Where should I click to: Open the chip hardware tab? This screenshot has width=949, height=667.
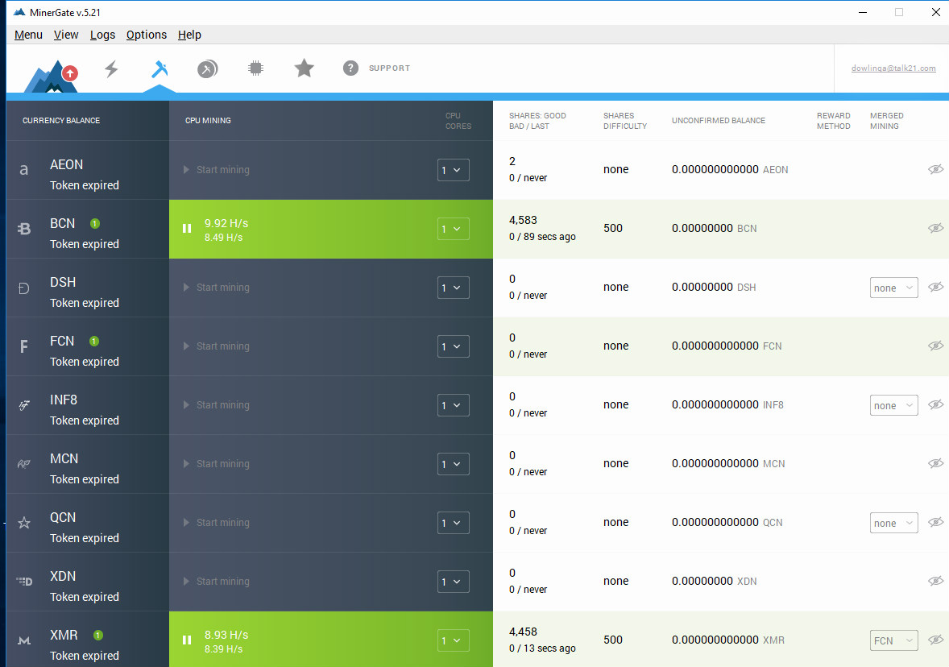[256, 68]
